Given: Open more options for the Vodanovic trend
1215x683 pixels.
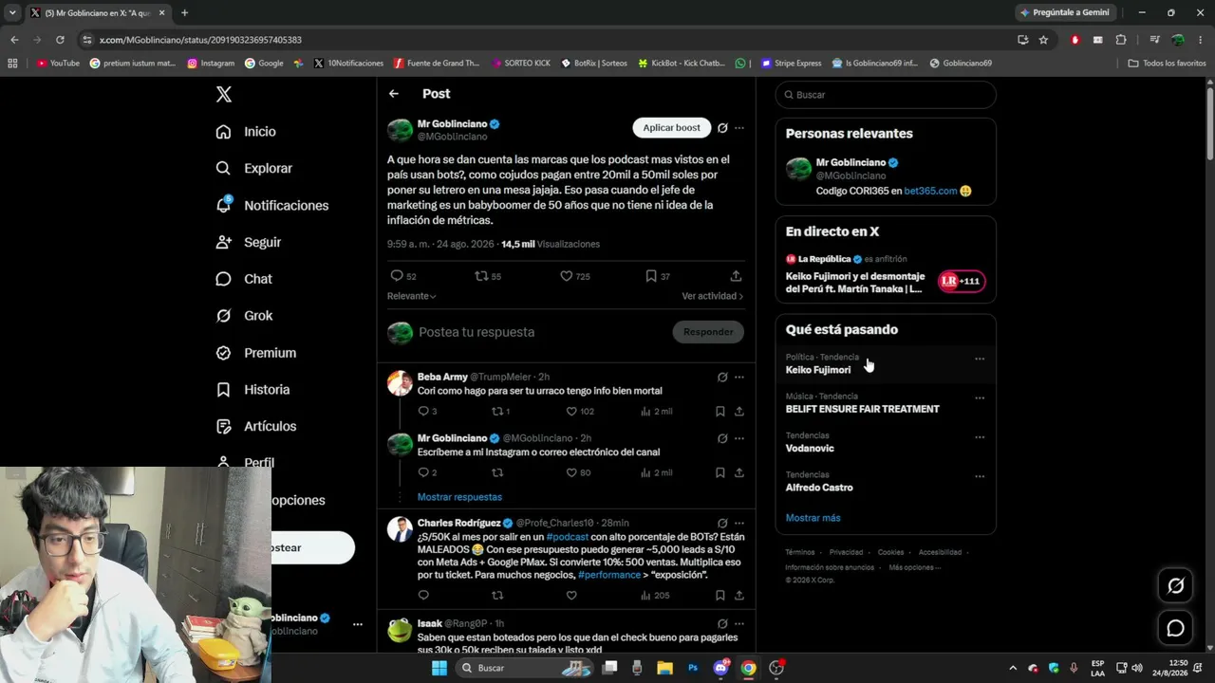Looking at the screenshot, I should 980,437.
